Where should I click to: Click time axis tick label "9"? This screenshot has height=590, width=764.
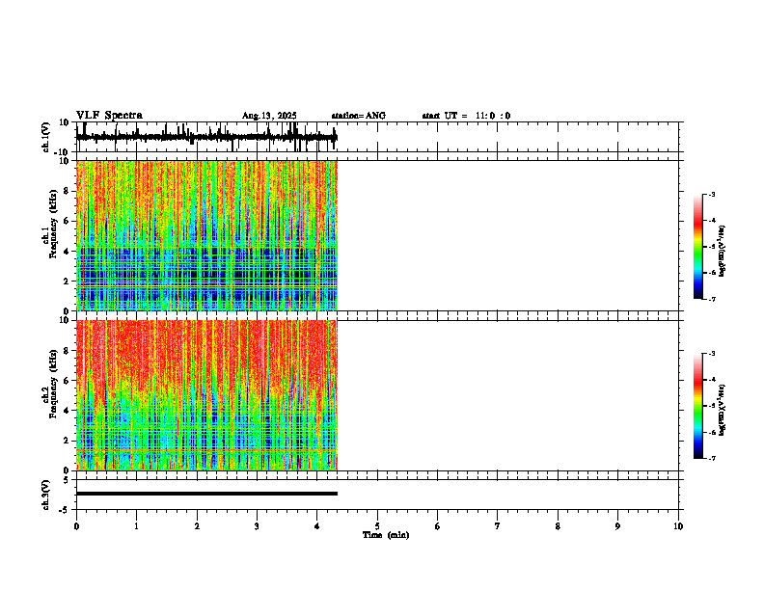click(617, 526)
